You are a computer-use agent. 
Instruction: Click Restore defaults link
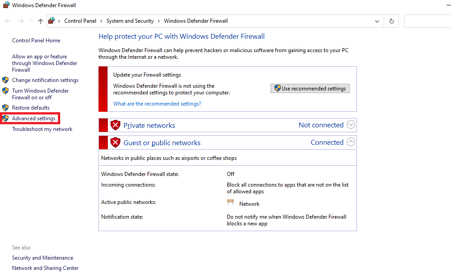click(31, 108)
